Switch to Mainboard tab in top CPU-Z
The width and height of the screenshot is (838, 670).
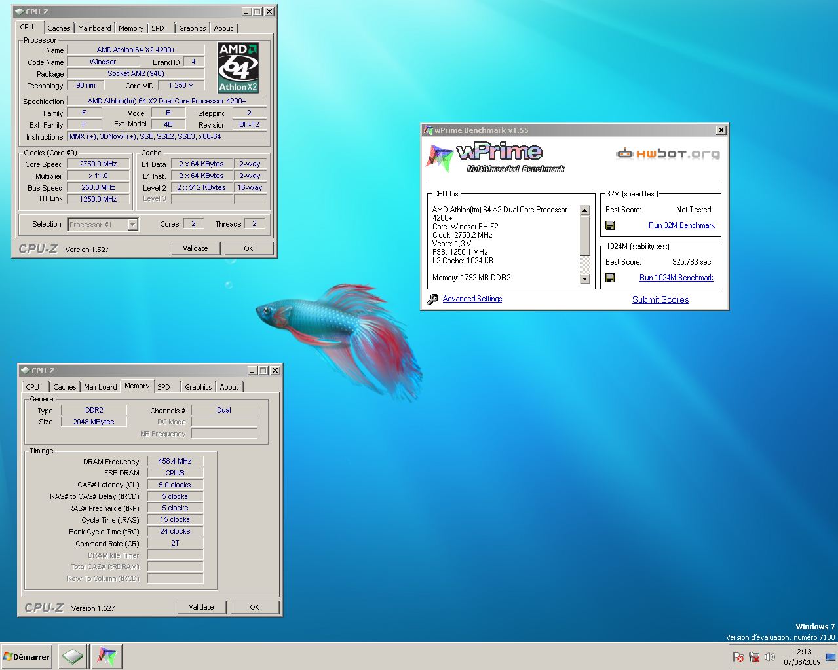94,28
